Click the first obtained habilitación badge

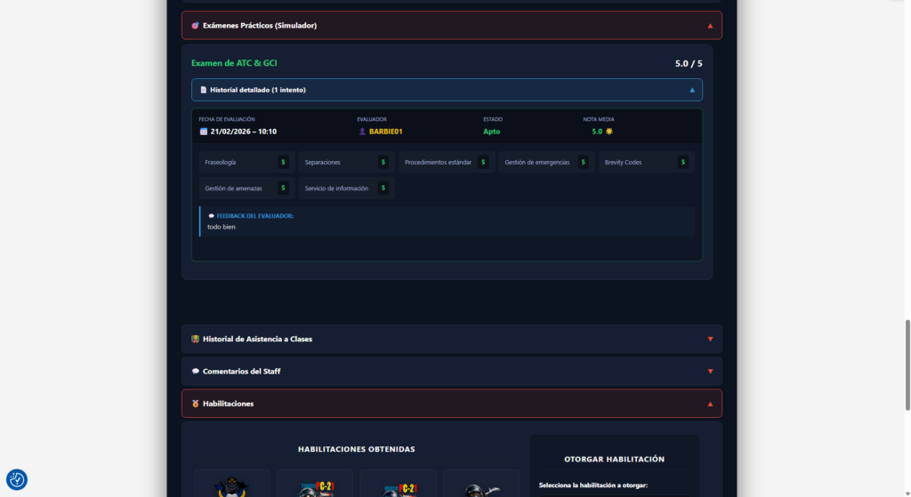point(231,485)
